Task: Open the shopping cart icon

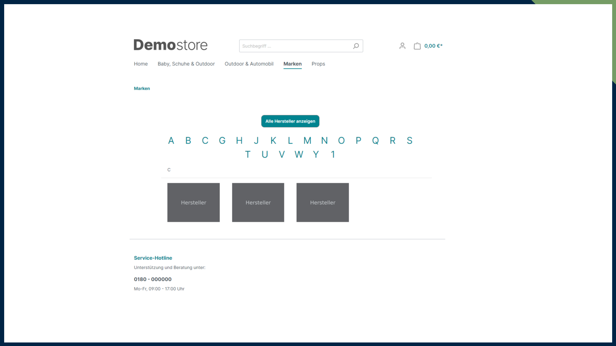Action: [x=417, y=46]
